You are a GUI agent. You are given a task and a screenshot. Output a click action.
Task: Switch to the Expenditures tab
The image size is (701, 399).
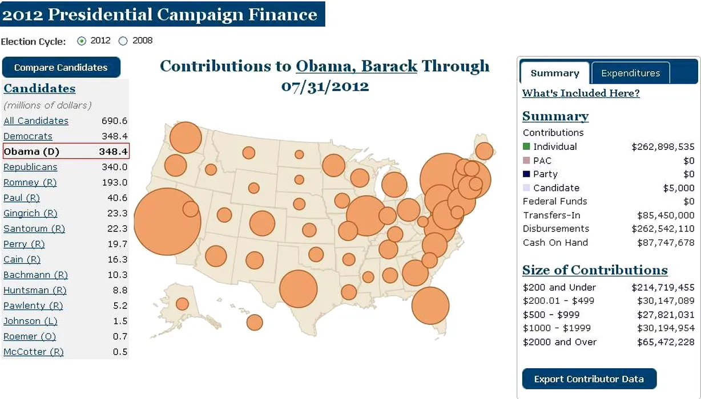click(630, 73)
